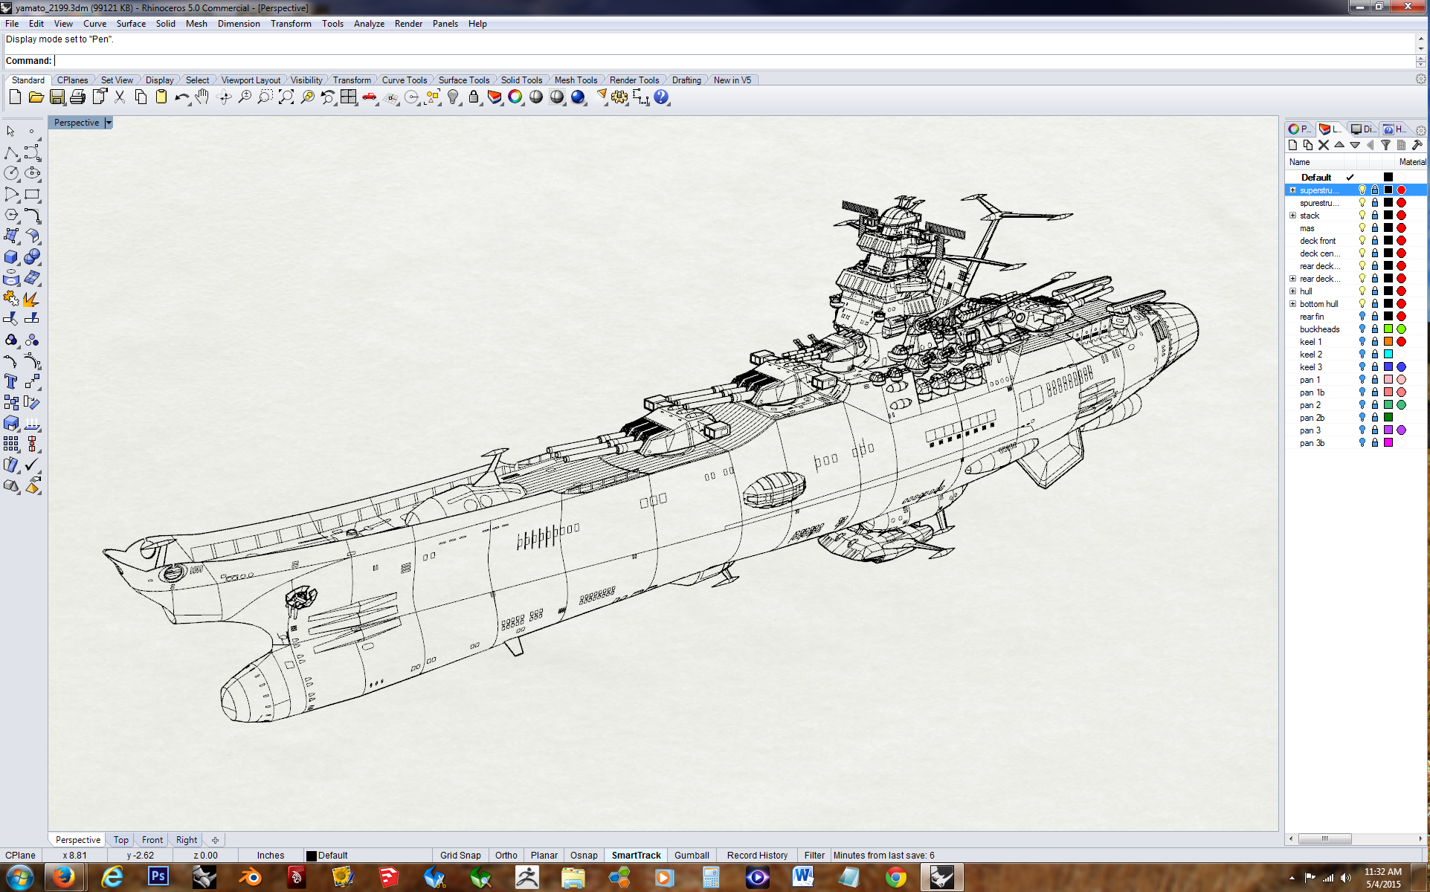1430x892 pixels.
Task: Select the Polyline tool in sidebar
Action: (11, 153)
